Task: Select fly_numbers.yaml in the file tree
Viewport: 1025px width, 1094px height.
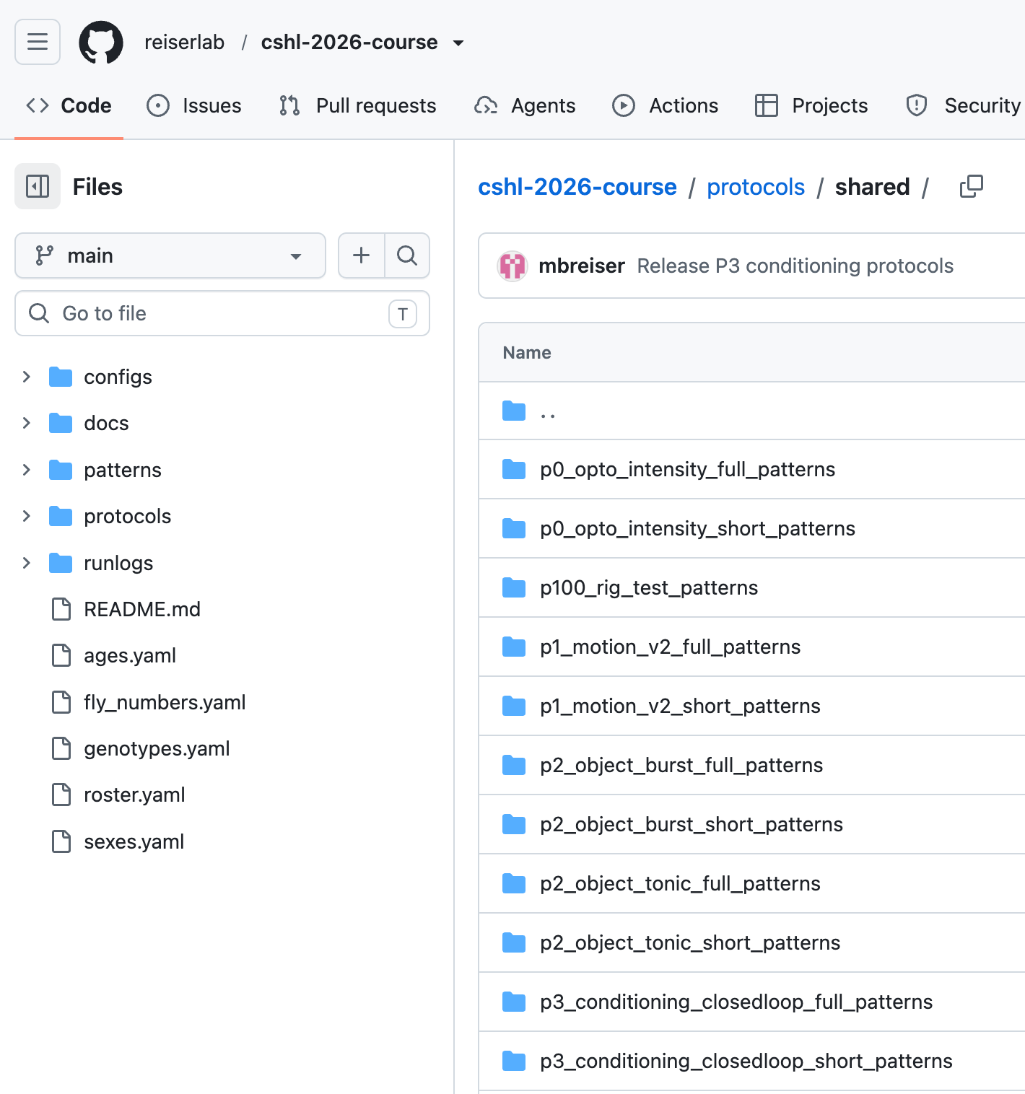Action: (x=165, y=702)
